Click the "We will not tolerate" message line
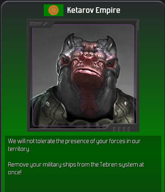This screenshot has width=165, height=192. coord(74,141)
